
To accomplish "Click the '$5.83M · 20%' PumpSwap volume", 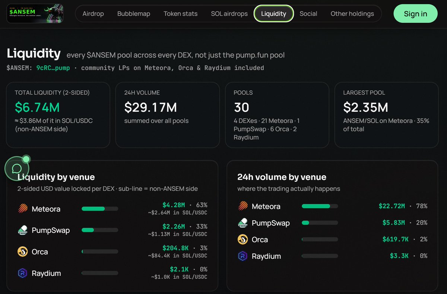I will [405, 223].
